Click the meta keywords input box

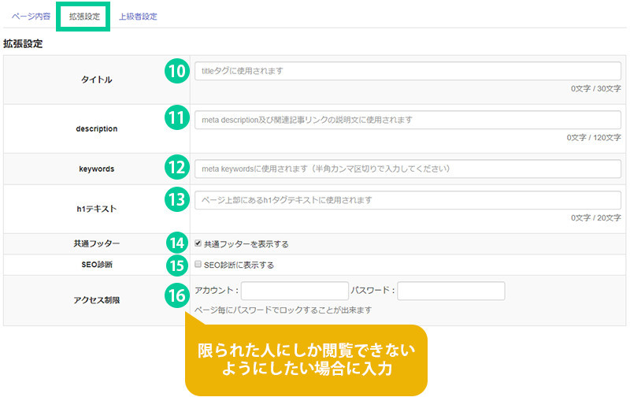coord(407,169)
